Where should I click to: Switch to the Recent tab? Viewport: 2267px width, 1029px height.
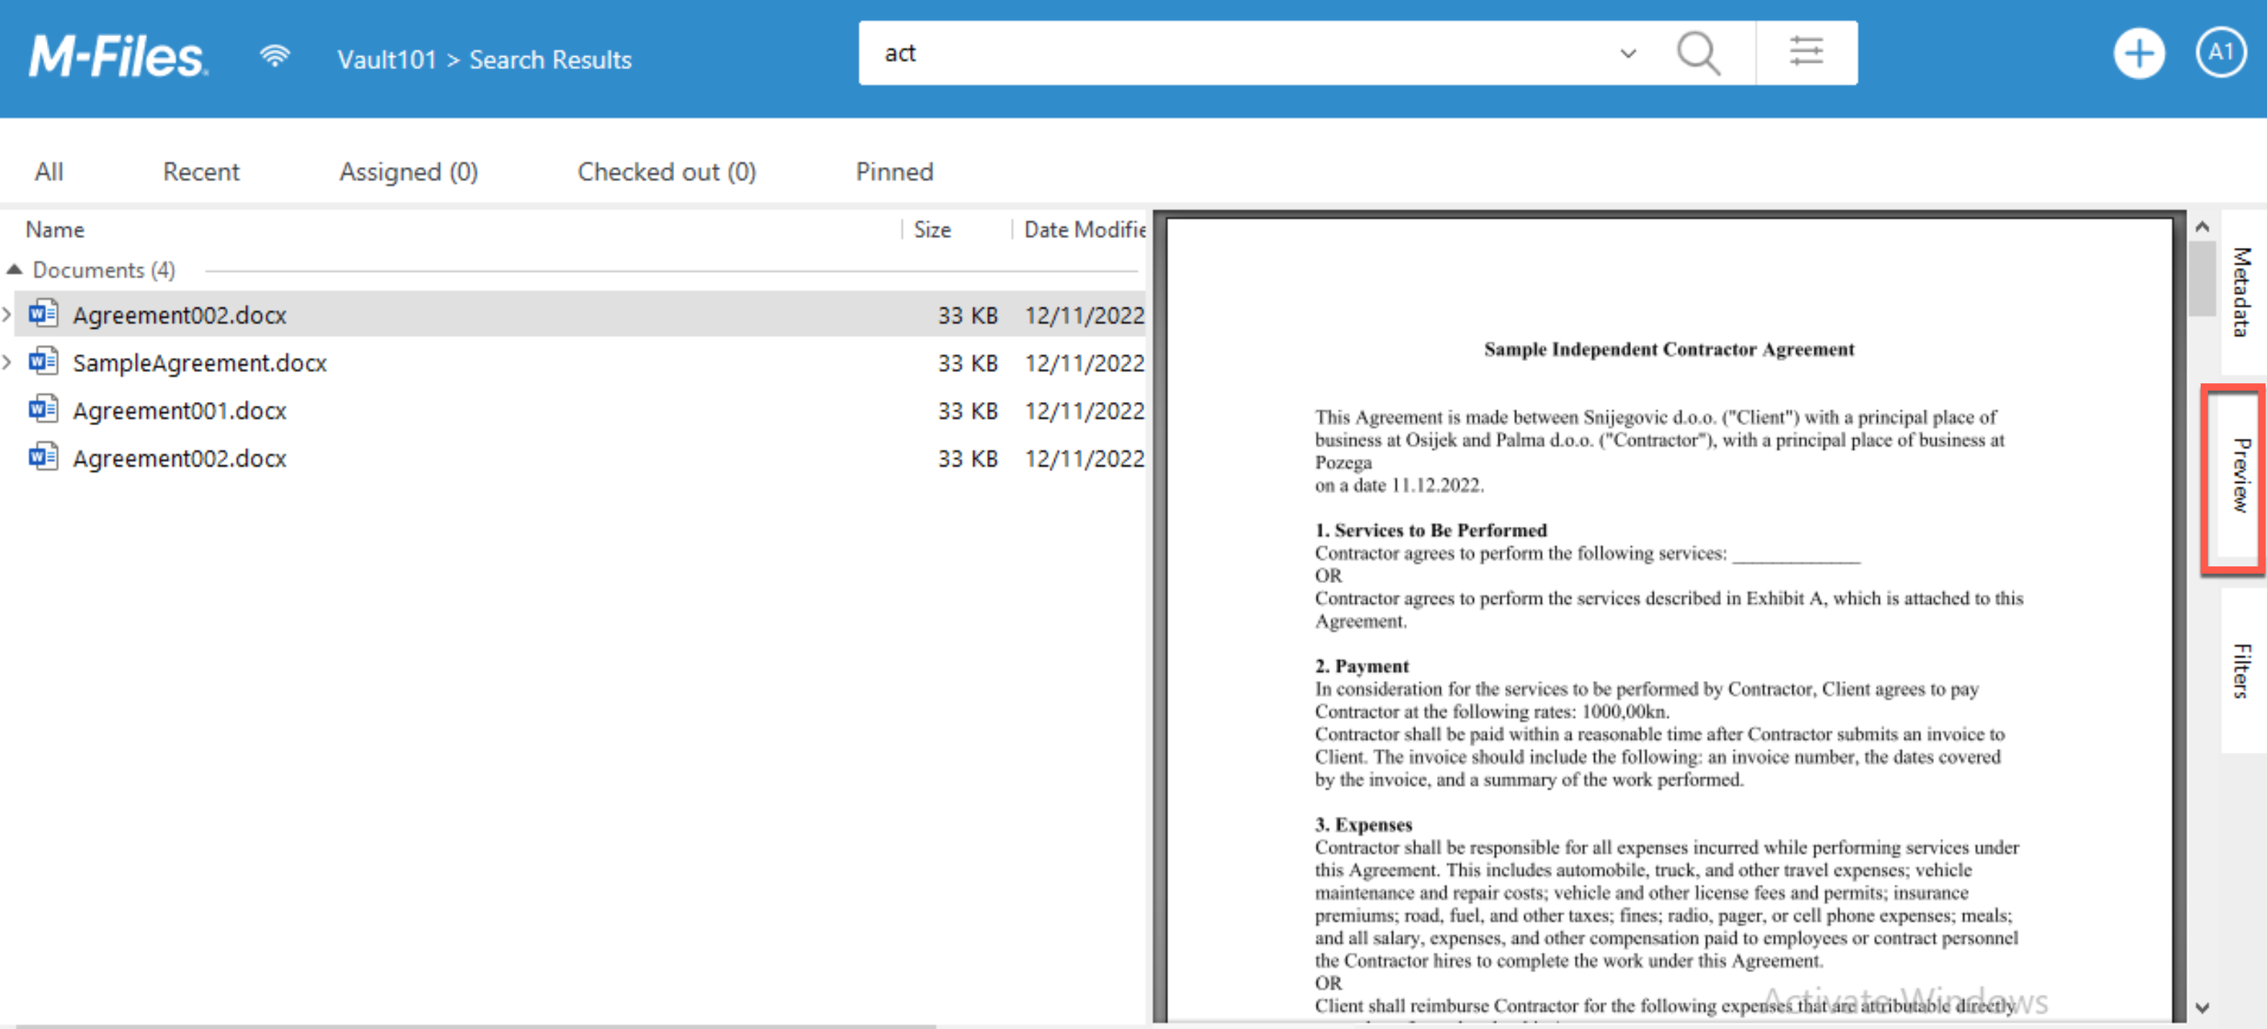coord(200,171)
